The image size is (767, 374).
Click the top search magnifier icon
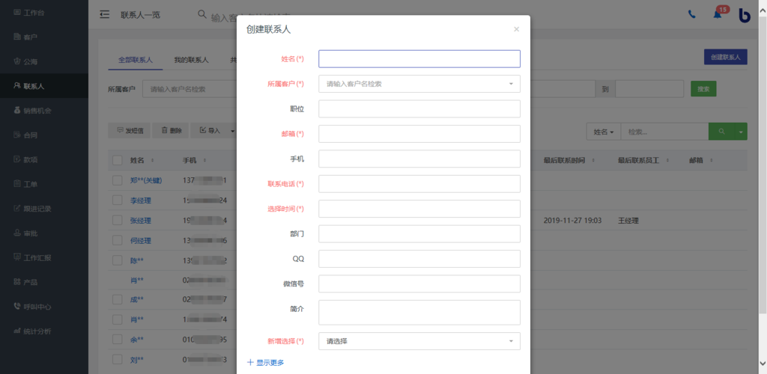tap(201, 15)
